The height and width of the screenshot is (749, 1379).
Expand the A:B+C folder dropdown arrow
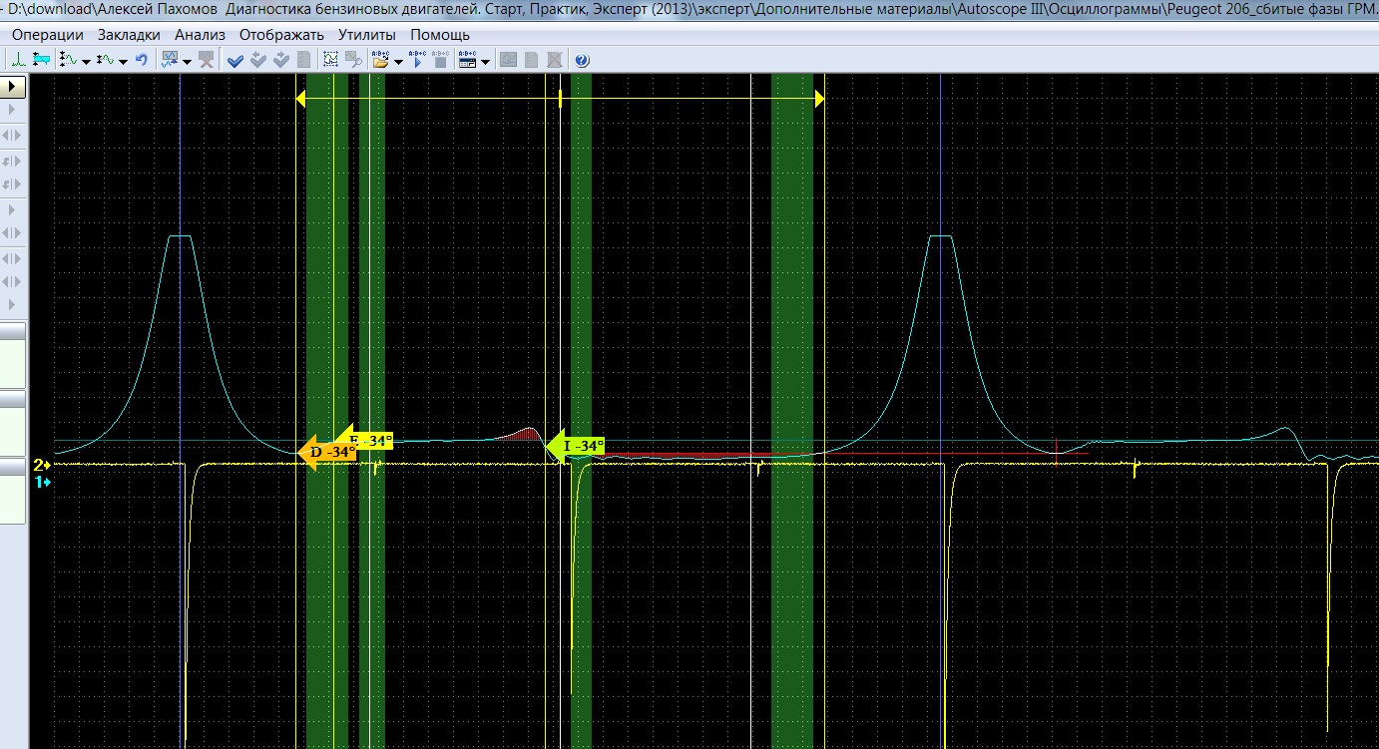(398, 62)
